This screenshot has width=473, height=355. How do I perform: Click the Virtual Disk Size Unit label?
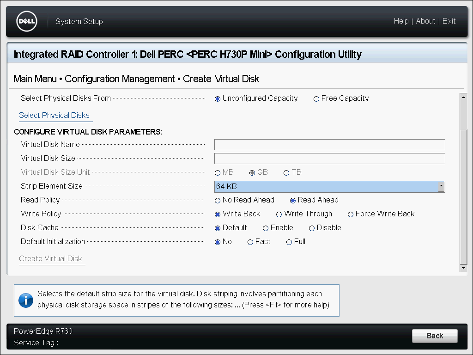click(x=55, y=172)
